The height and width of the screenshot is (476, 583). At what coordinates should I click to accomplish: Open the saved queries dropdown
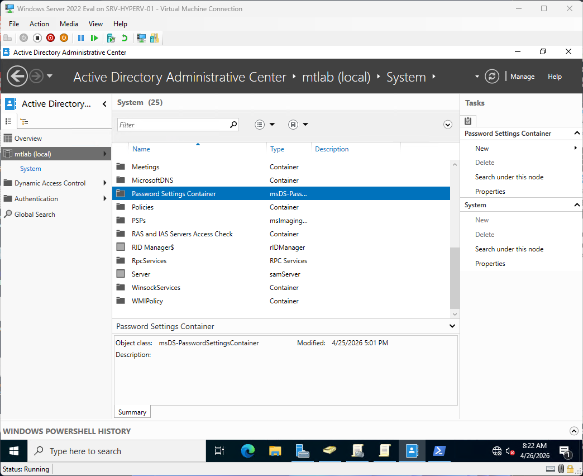point(305,125)
